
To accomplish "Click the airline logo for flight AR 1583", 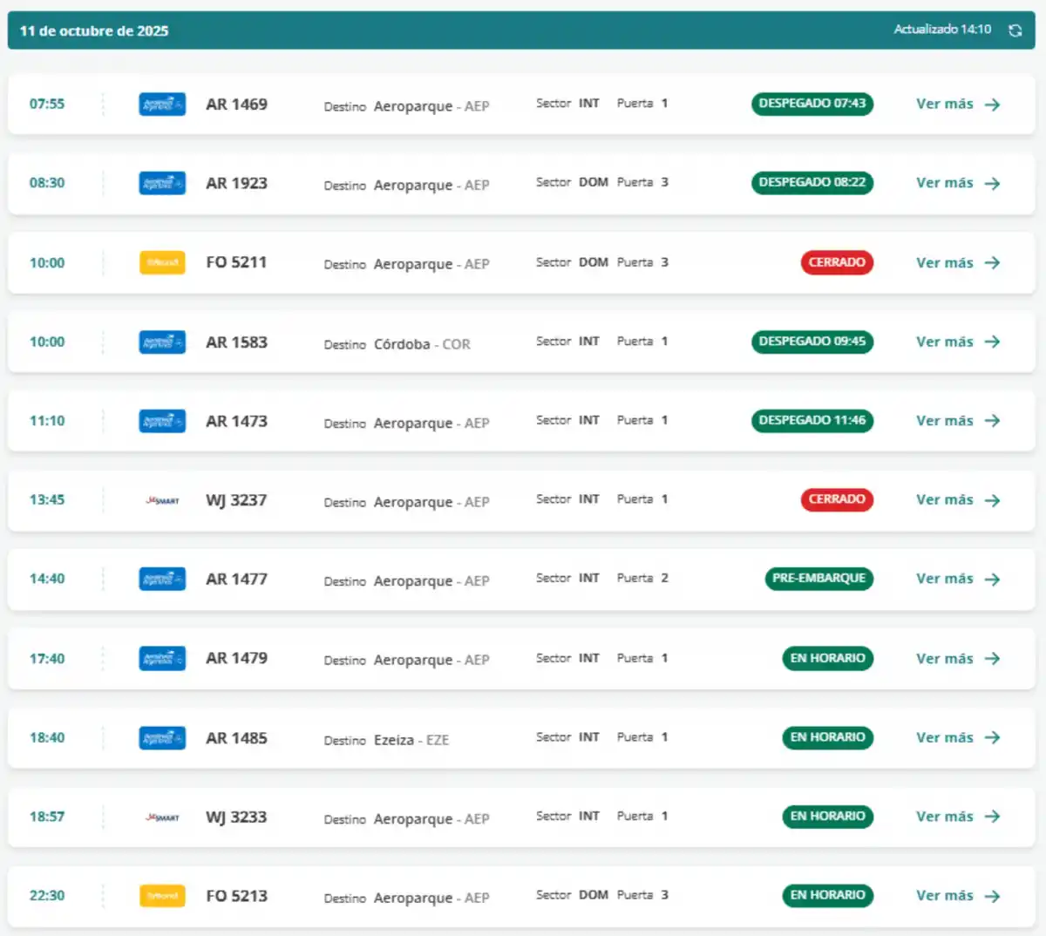I will coord(162,342).
